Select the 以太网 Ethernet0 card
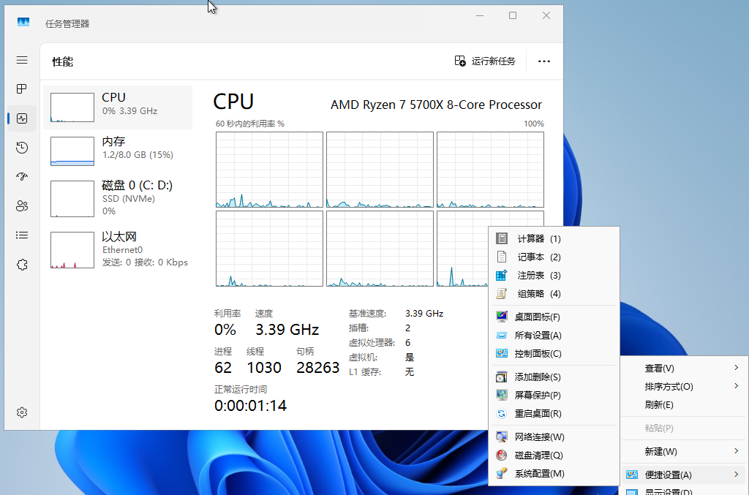749x495 pixels. [118, 249]
